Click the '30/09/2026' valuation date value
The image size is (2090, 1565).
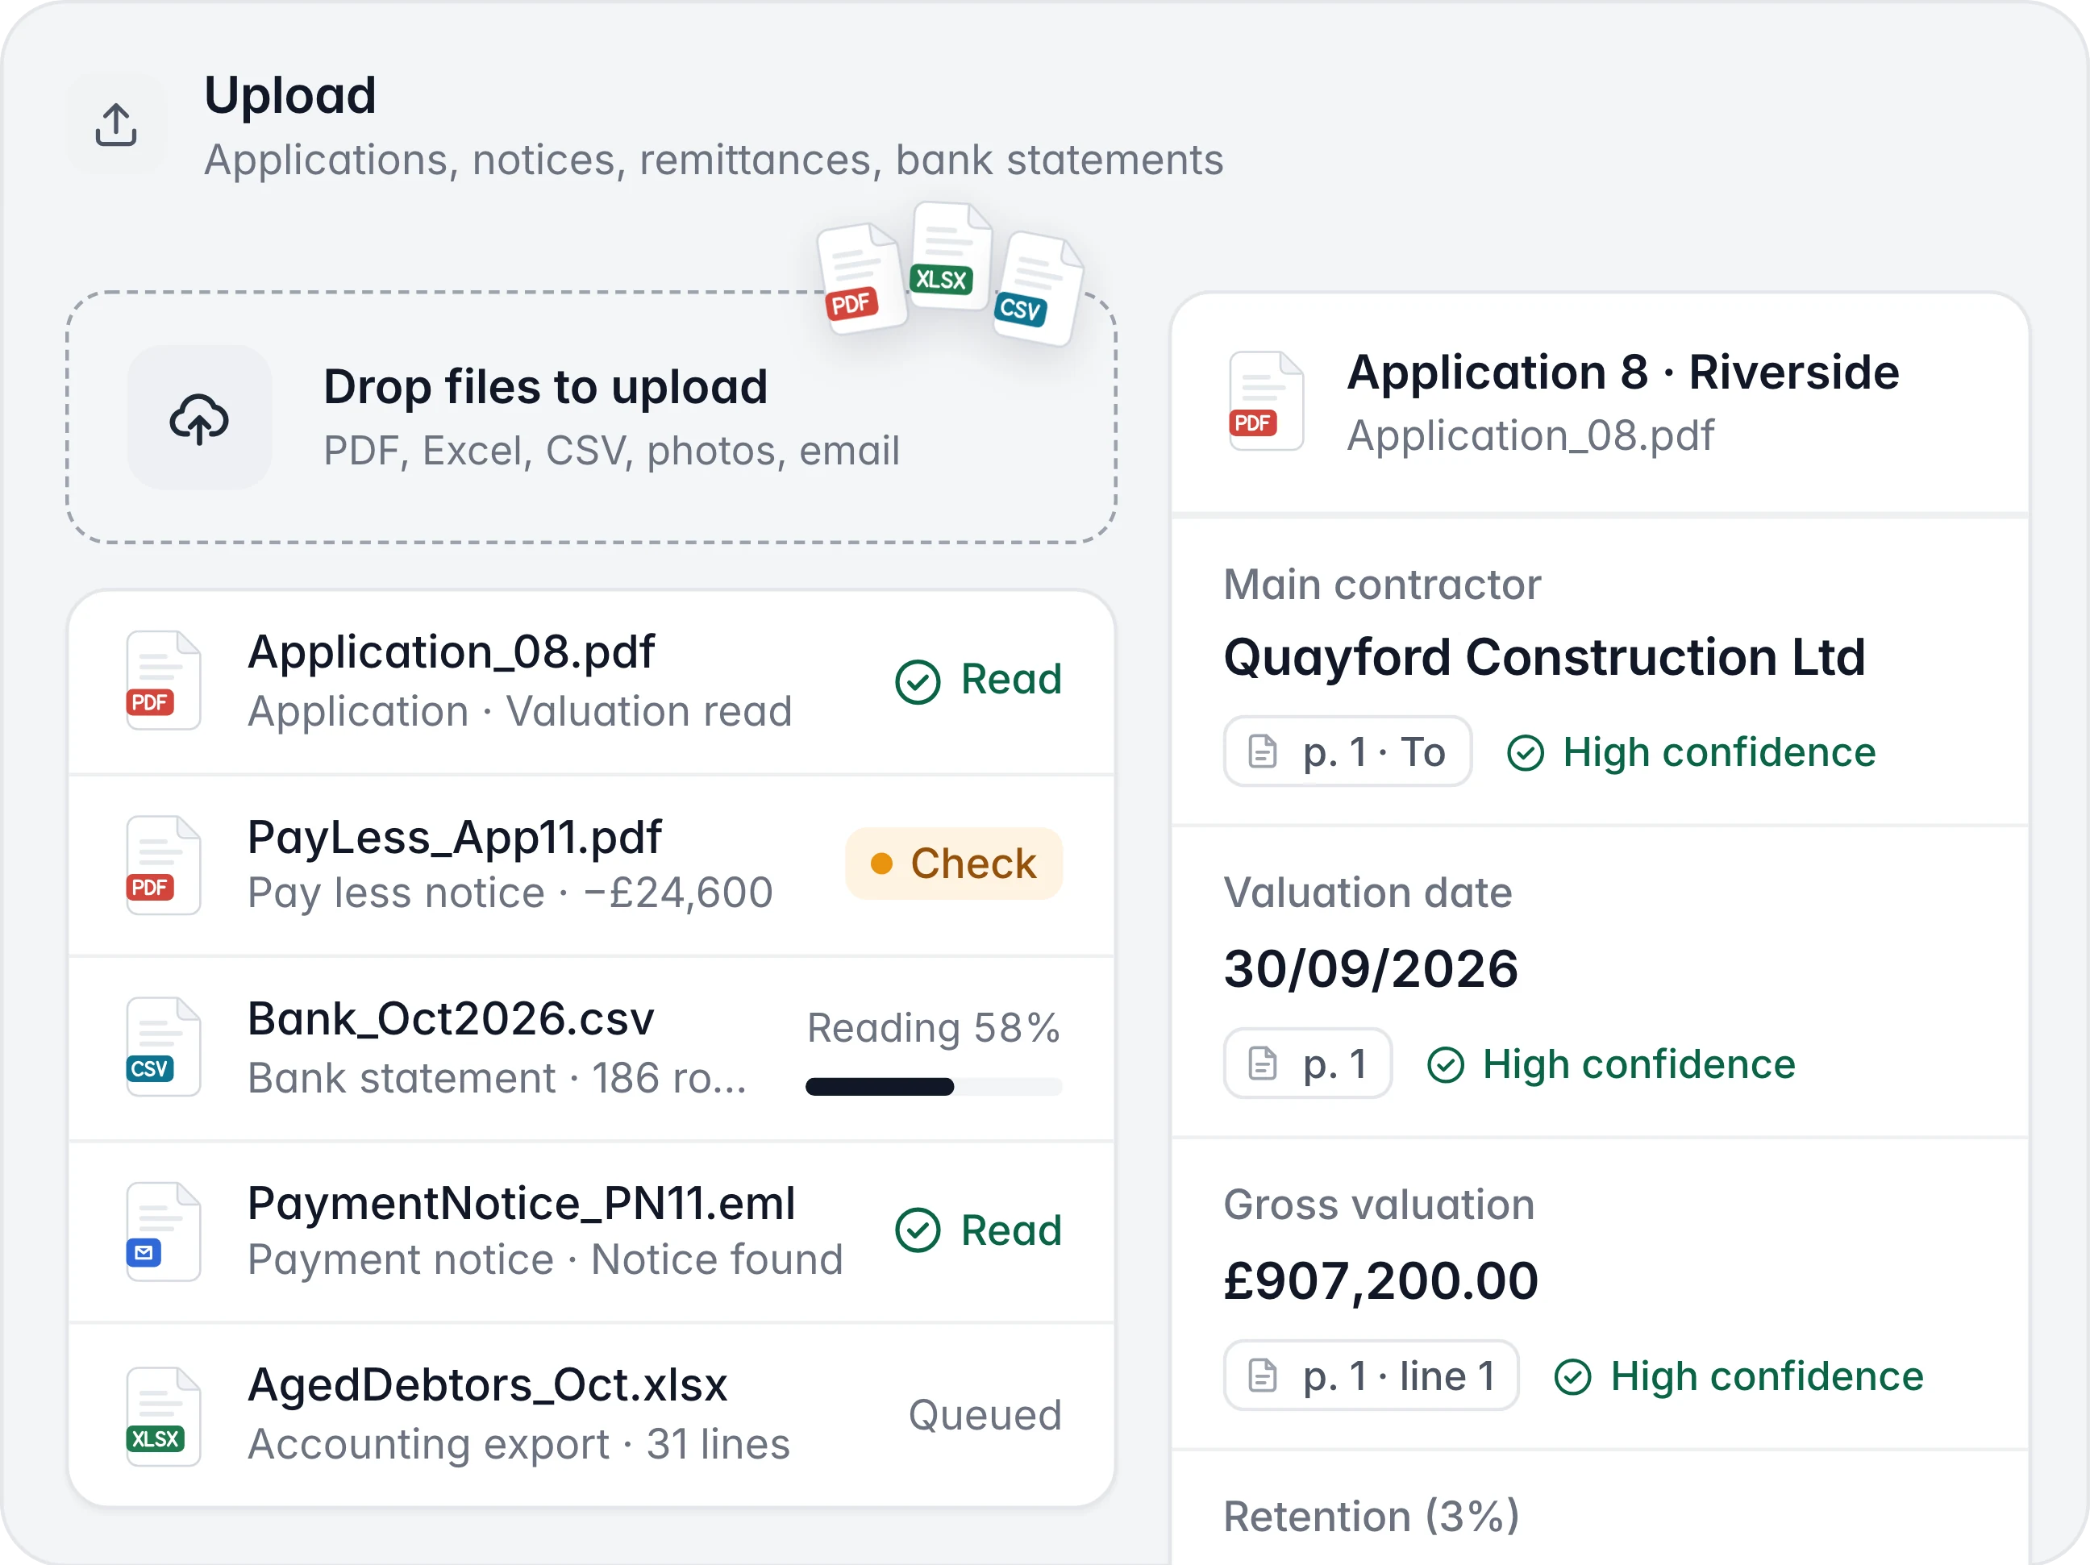pyautogui.click(x=1371, y=968)
